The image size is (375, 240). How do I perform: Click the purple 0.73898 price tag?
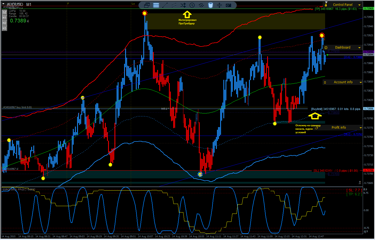pos(369,52)
